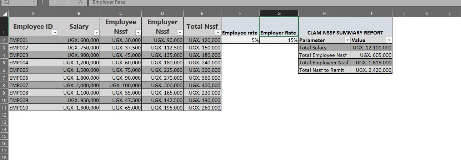Select column A header
Image resolution: width=461 pixels, height=160 pixels.
pos(33,14)
